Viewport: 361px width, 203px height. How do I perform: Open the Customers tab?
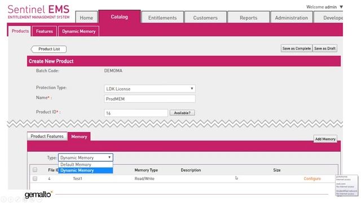tap(205, 17)
